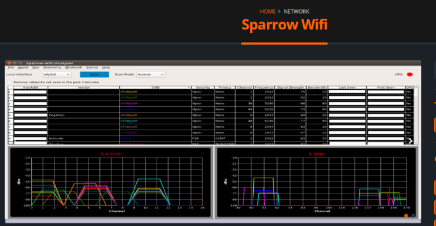Image resolution: width=436 pixels, height=226 pixels.
Task: Click the 5 GHz chart title
Action: (x=316, y=154)
